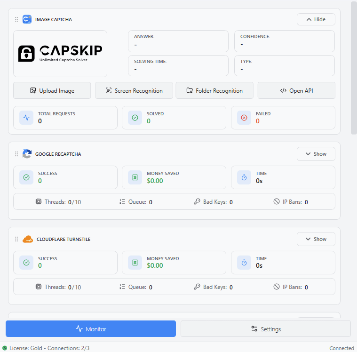The width and height of the screenshot is (357, 352).
Task: Start Screen Recognition
Action: point(134,90)
